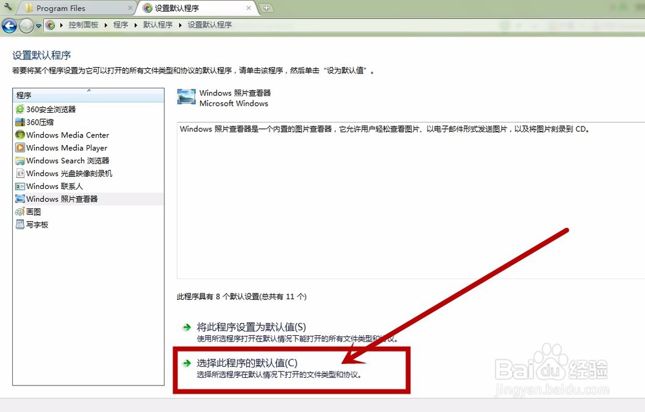Navigate to 程序 in breadcrumb
This screenshot has width=645, height=412.
pyautogui.click(x=121, y=25)
